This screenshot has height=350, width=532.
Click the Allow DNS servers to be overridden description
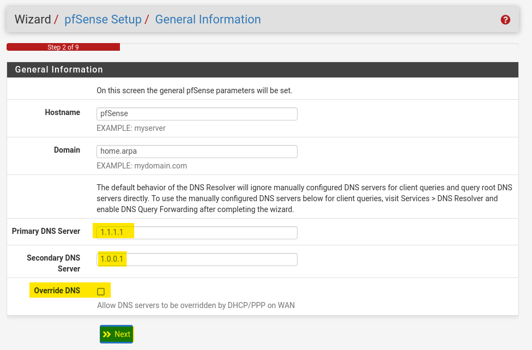(196, 305)
